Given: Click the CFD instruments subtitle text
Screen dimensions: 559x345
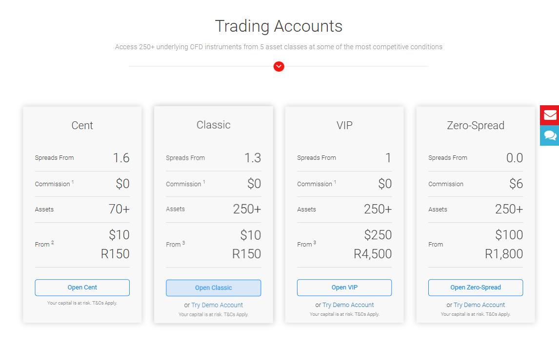Looking at the screenshot, I should click(x=279, y=47).
